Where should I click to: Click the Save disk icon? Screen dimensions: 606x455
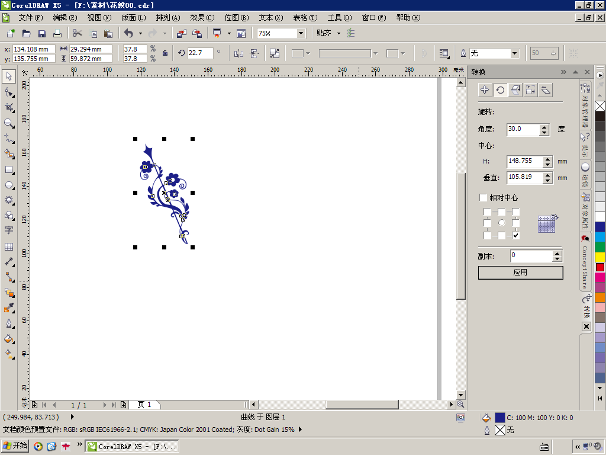42,33
